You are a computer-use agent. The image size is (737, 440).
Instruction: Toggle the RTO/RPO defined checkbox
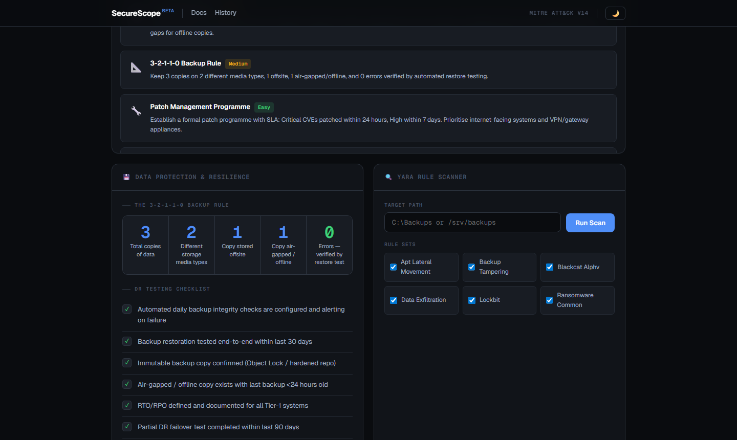[x=127, y=405]
